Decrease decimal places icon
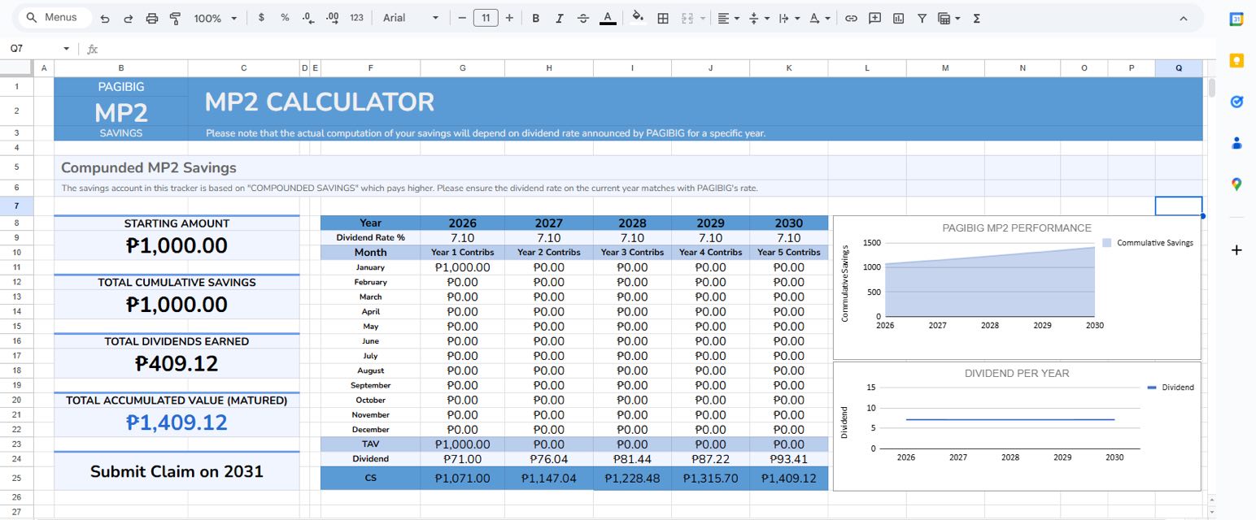 (x=307, y=18)
